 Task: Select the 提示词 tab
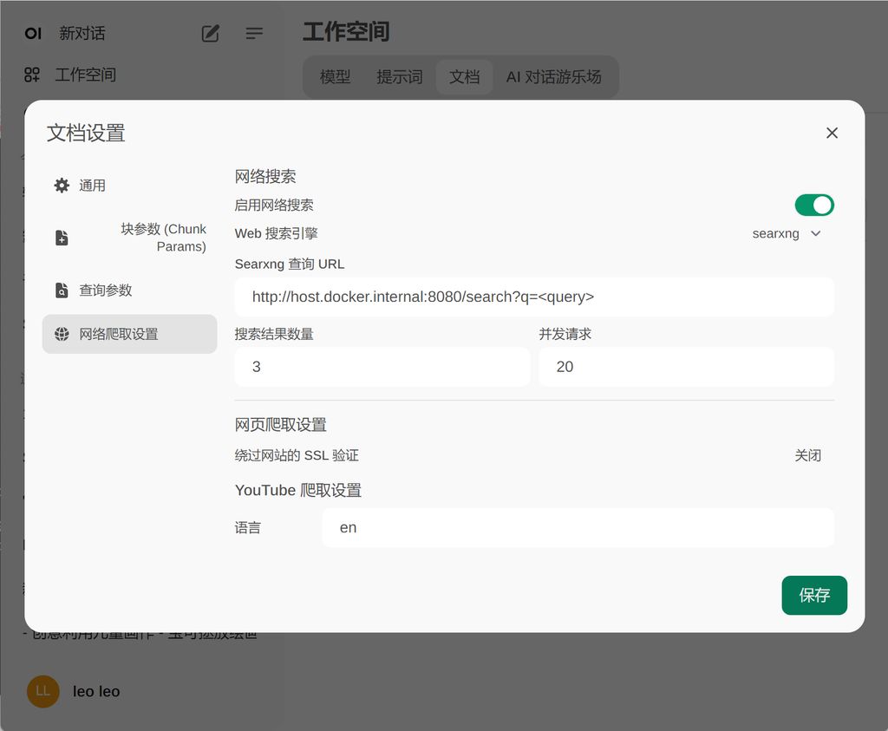tap(399, 76)
